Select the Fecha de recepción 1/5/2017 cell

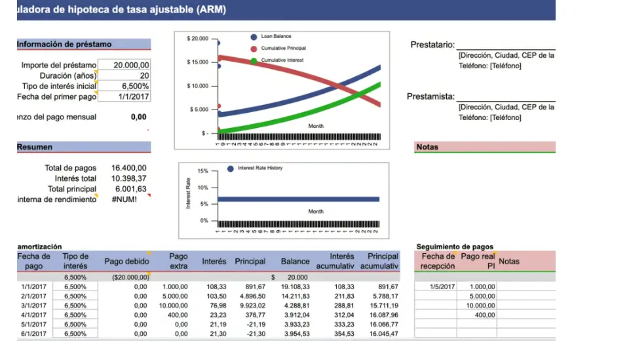pyautogui.click(x=436, y=287)
